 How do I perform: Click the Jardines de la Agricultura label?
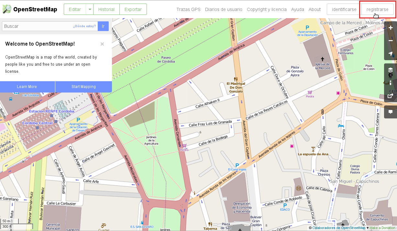click(x=151, y=140)
